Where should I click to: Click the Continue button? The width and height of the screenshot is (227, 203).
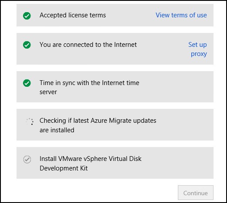tap(196, 193)
